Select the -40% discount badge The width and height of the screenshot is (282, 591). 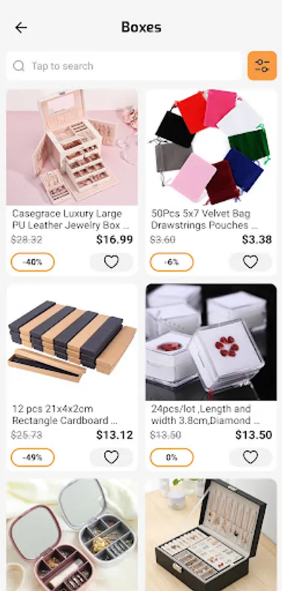(x=32, y=262)
